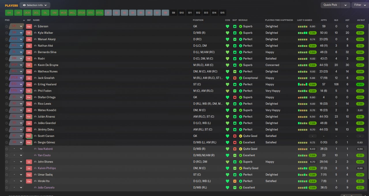Click Issa Kaboré's morale icon
This screenshot has width=369, height=196.
click(x=240, y=149)
